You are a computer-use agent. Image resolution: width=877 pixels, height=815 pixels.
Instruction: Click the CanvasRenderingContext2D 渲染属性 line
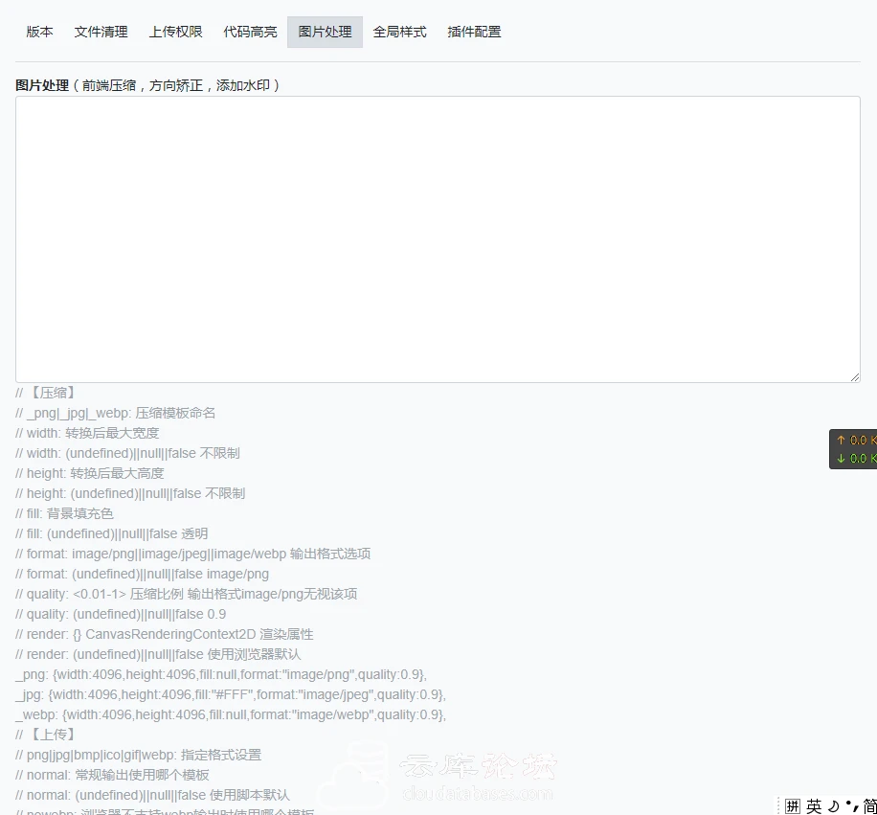point(165,634)
